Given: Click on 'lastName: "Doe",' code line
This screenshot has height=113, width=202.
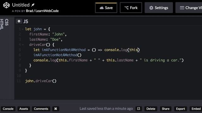Looking at the screenshot, I should (46, 40).
